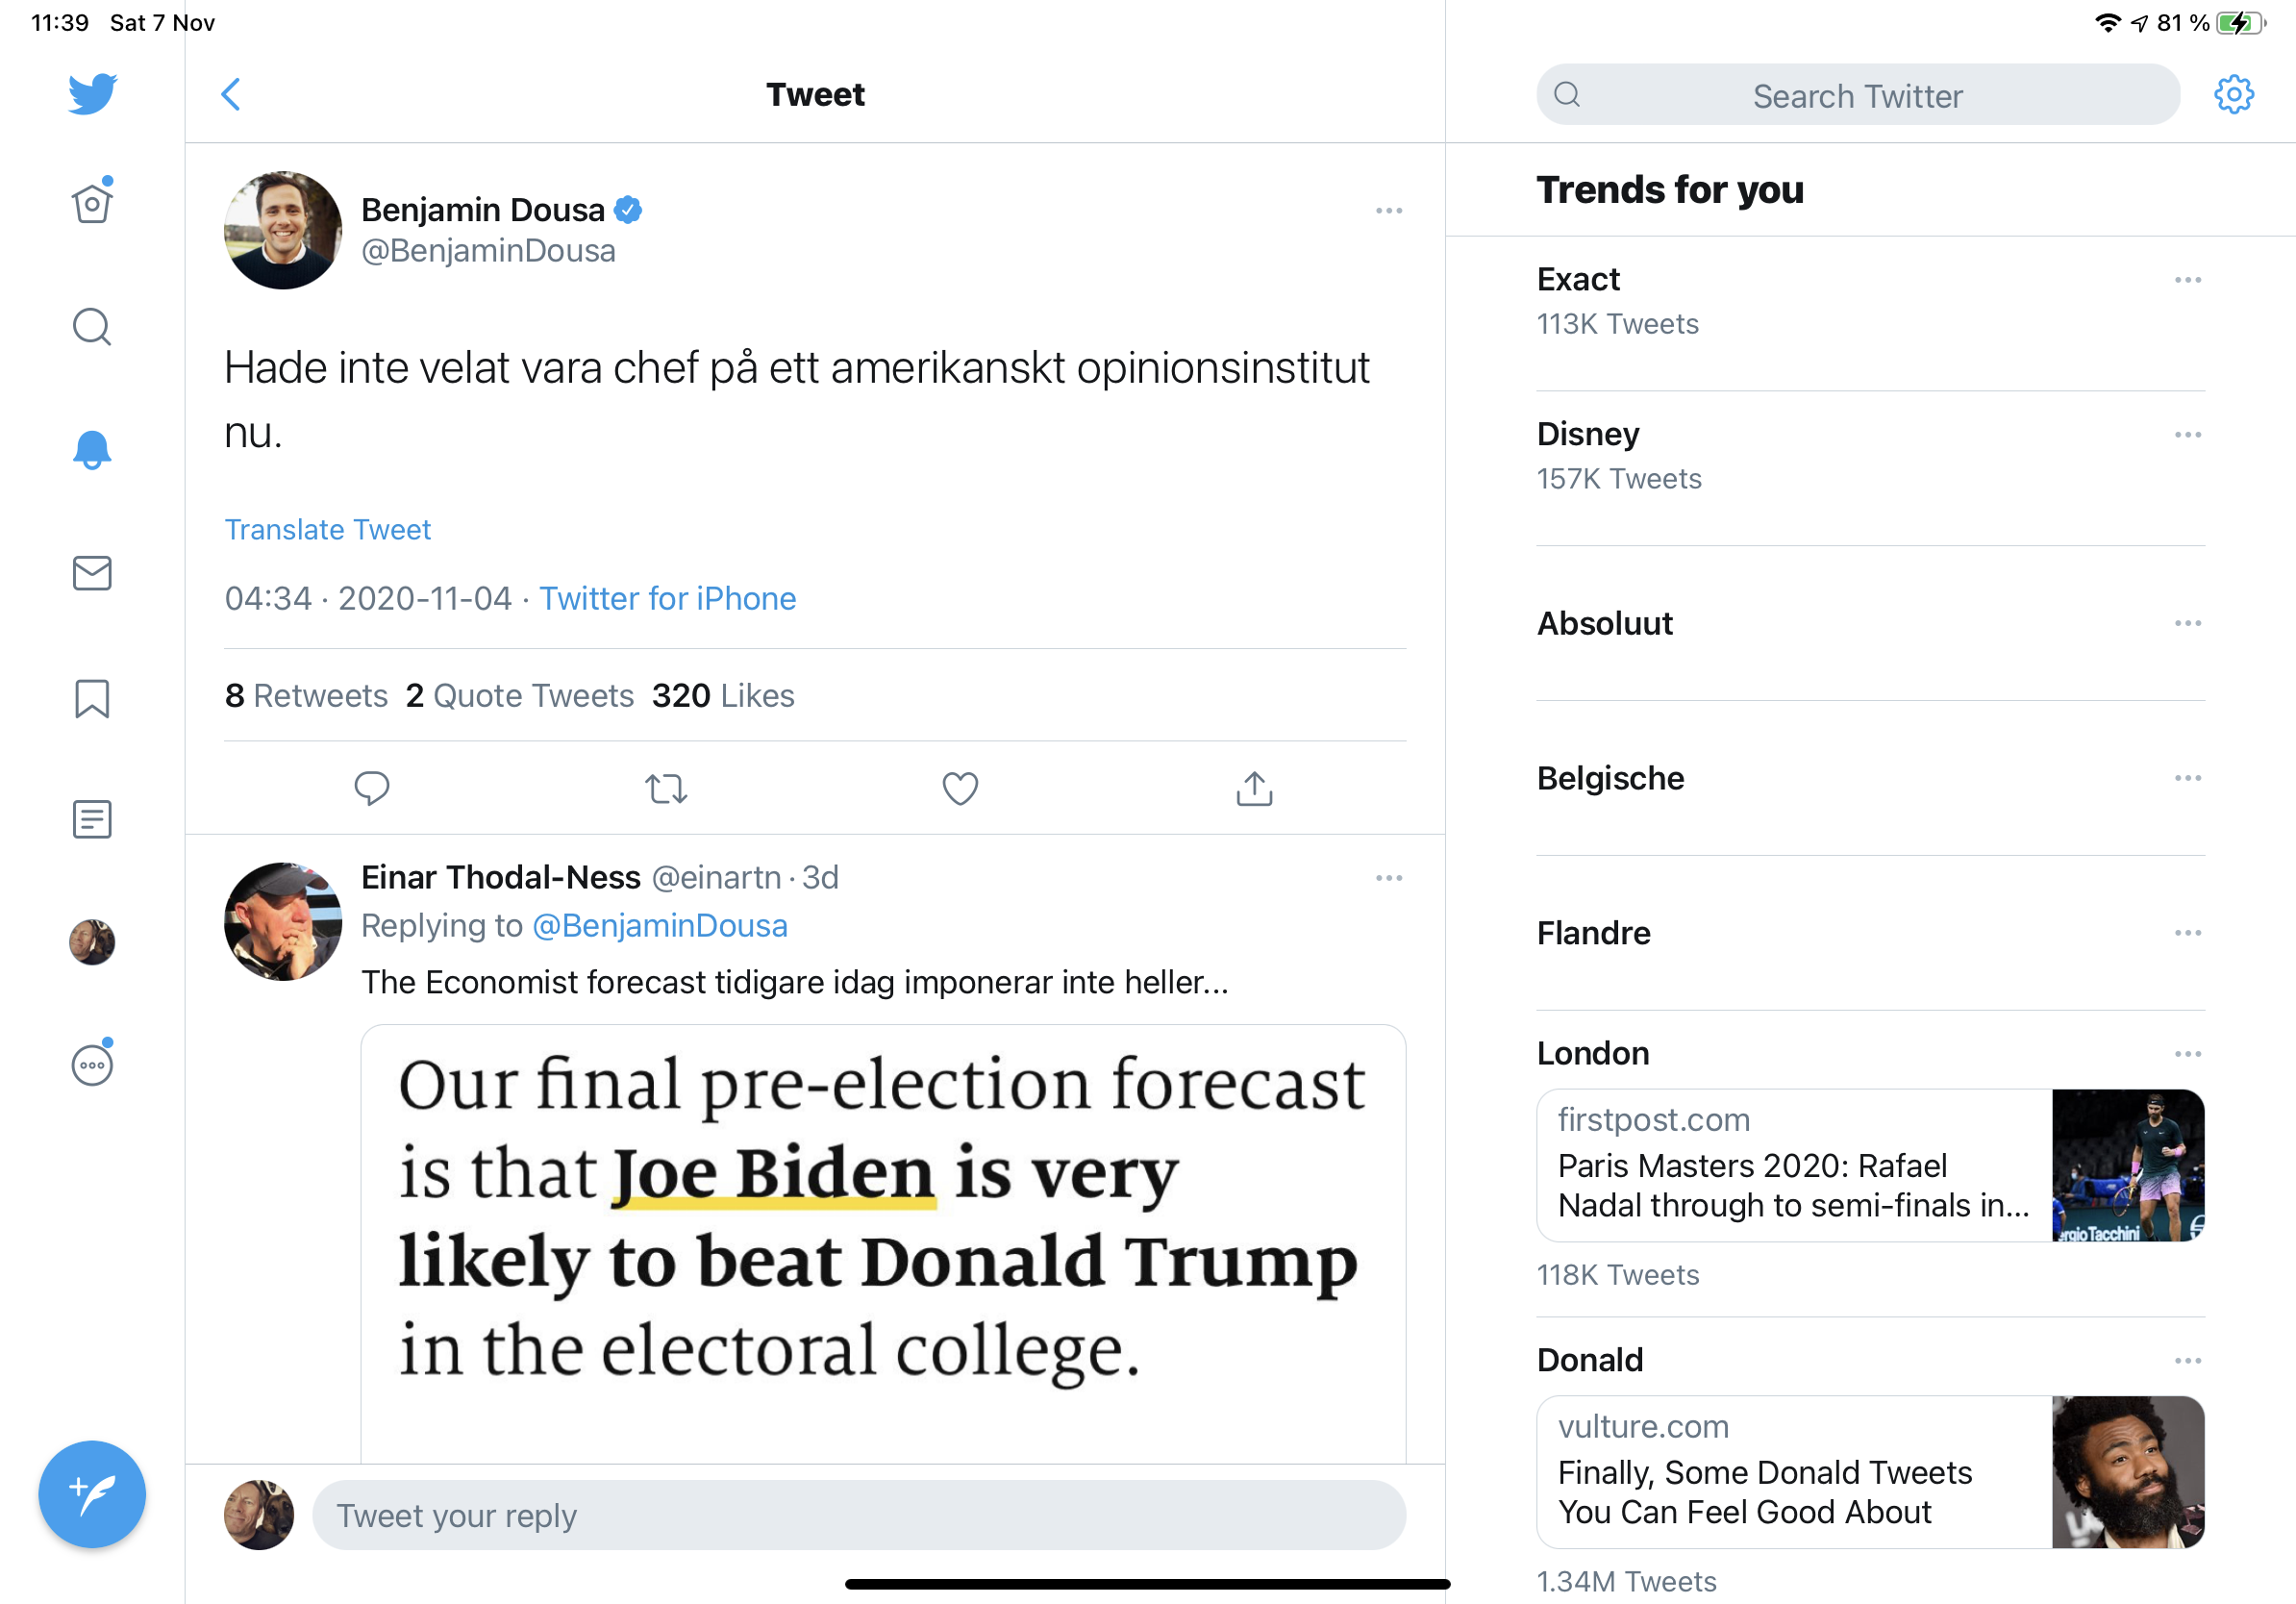Reply to tweet using comment bubble icon
This screenshot has height=1604, width=2296.
point(372,789)
